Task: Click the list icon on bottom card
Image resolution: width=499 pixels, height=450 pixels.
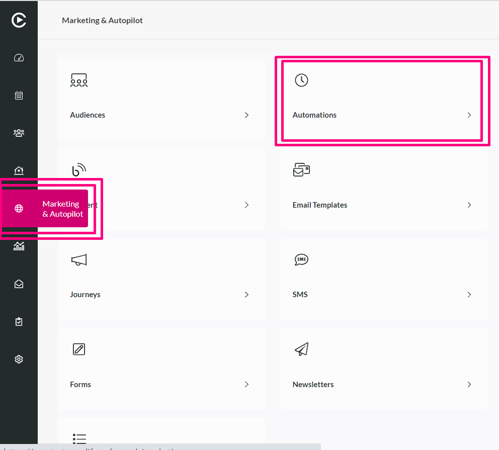Action: [79, 438]
